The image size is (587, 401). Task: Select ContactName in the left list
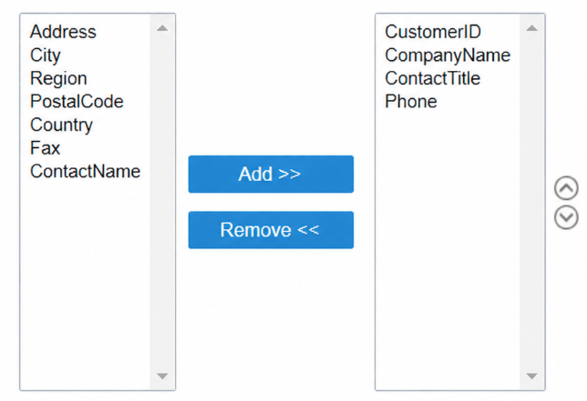pos(86,171)
